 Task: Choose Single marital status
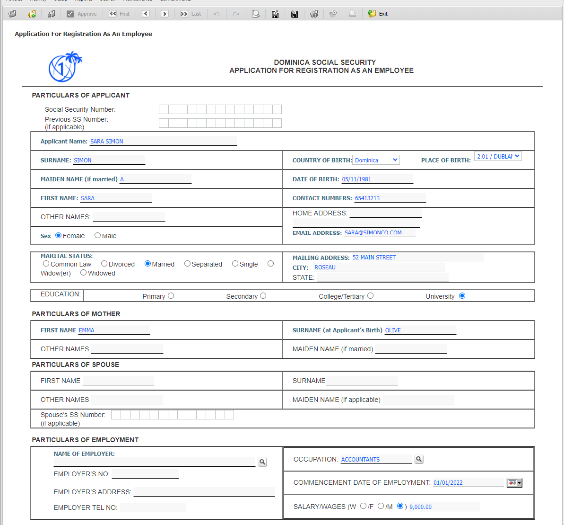[x=235, y=264]
